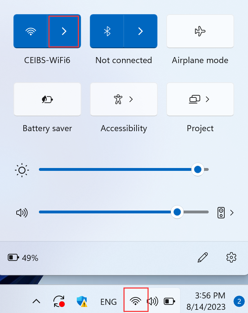
Task: Open all settings via the gear icon
Action: coord(231,257)
